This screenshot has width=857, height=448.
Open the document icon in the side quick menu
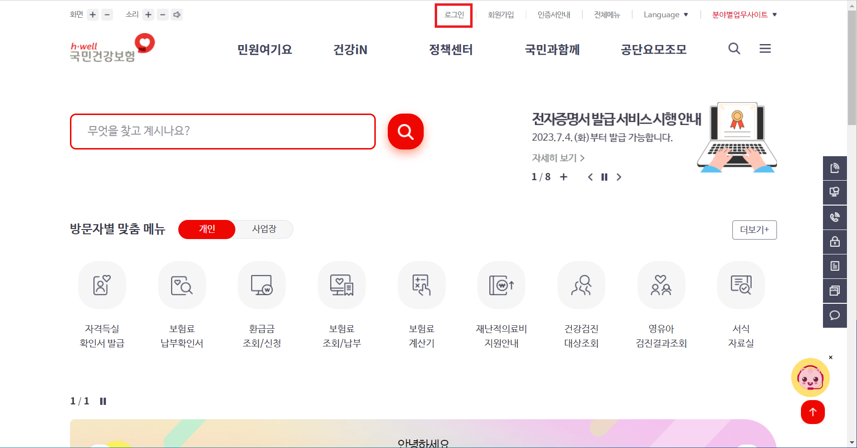pos(835,168)
